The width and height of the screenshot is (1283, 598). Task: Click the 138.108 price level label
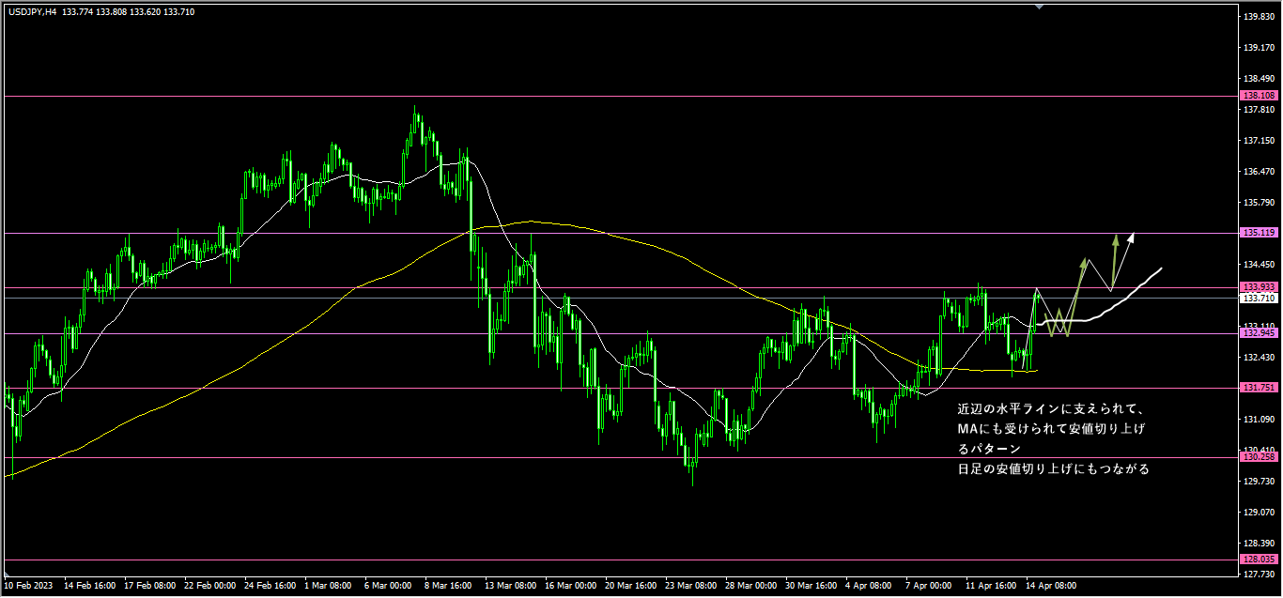click(1258, 96)
